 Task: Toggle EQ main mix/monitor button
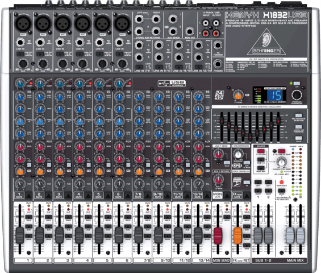[x=298, y=127]
